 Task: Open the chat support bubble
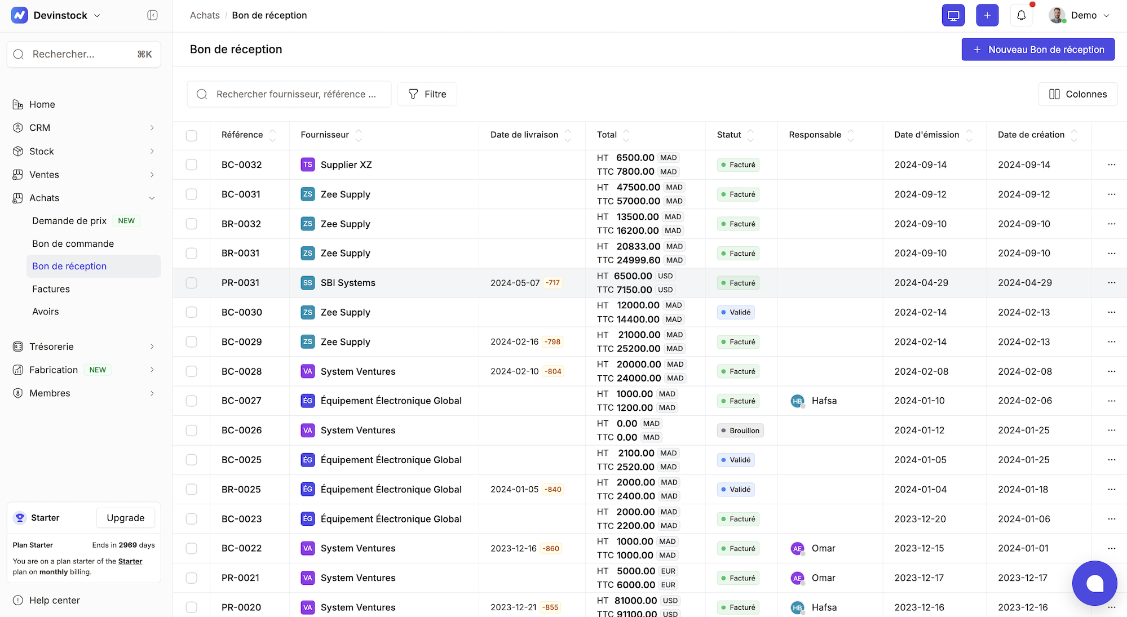point(1094,583)
